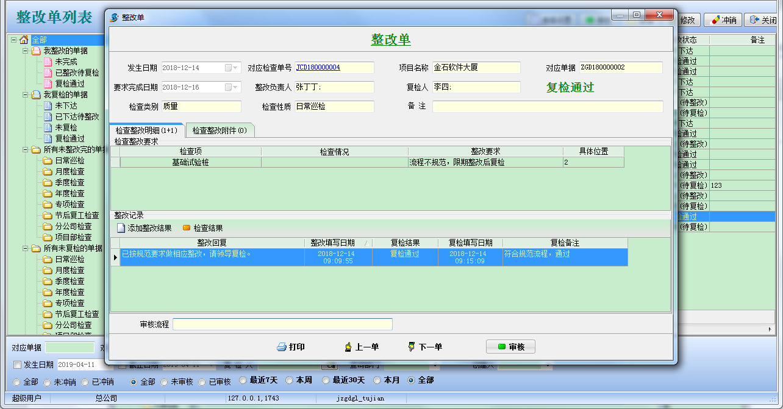Click folder icon of 所有未复检的单据 node

(36, 248)
